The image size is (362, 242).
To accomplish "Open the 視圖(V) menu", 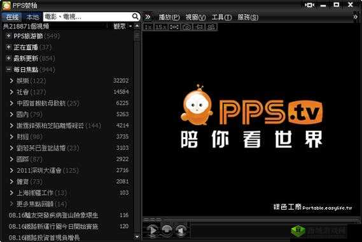I will [195, 17].
